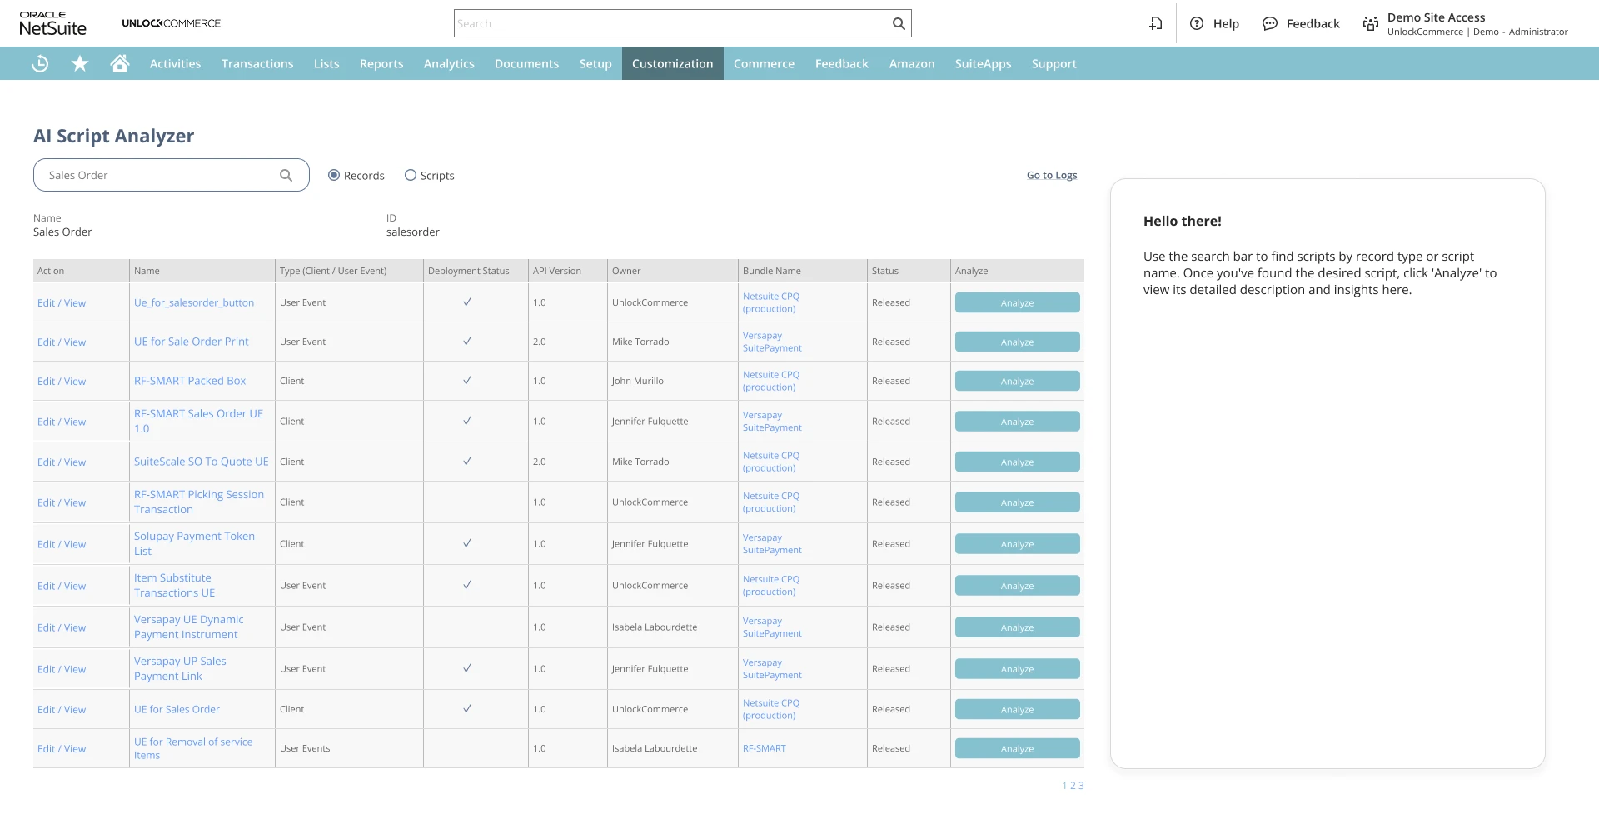The image size is (1599, 829).
Task: Analyze the Ue_for_salesorder_button script
Action: tap(1017, 303)
